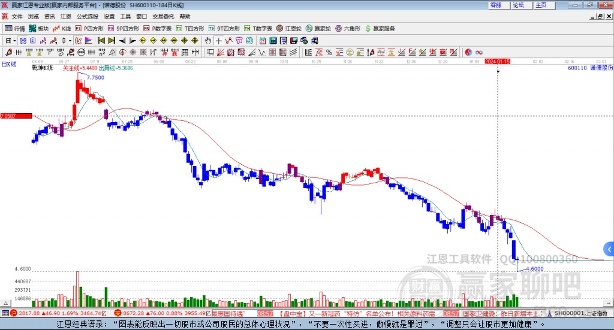Click the 客服 customer service button
The width and height of the screenshot is (614, 330).
[x=498, y=5]
